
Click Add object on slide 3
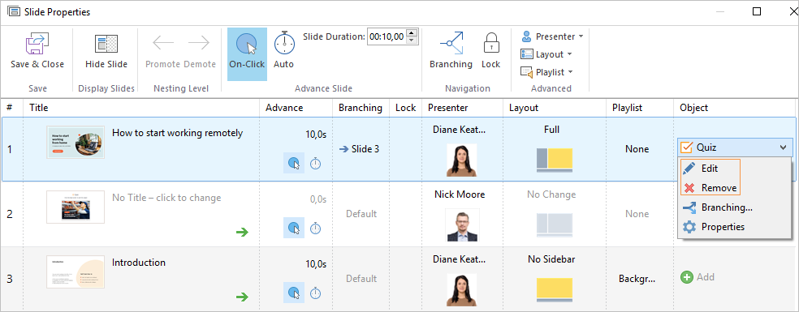pos(698,277)
